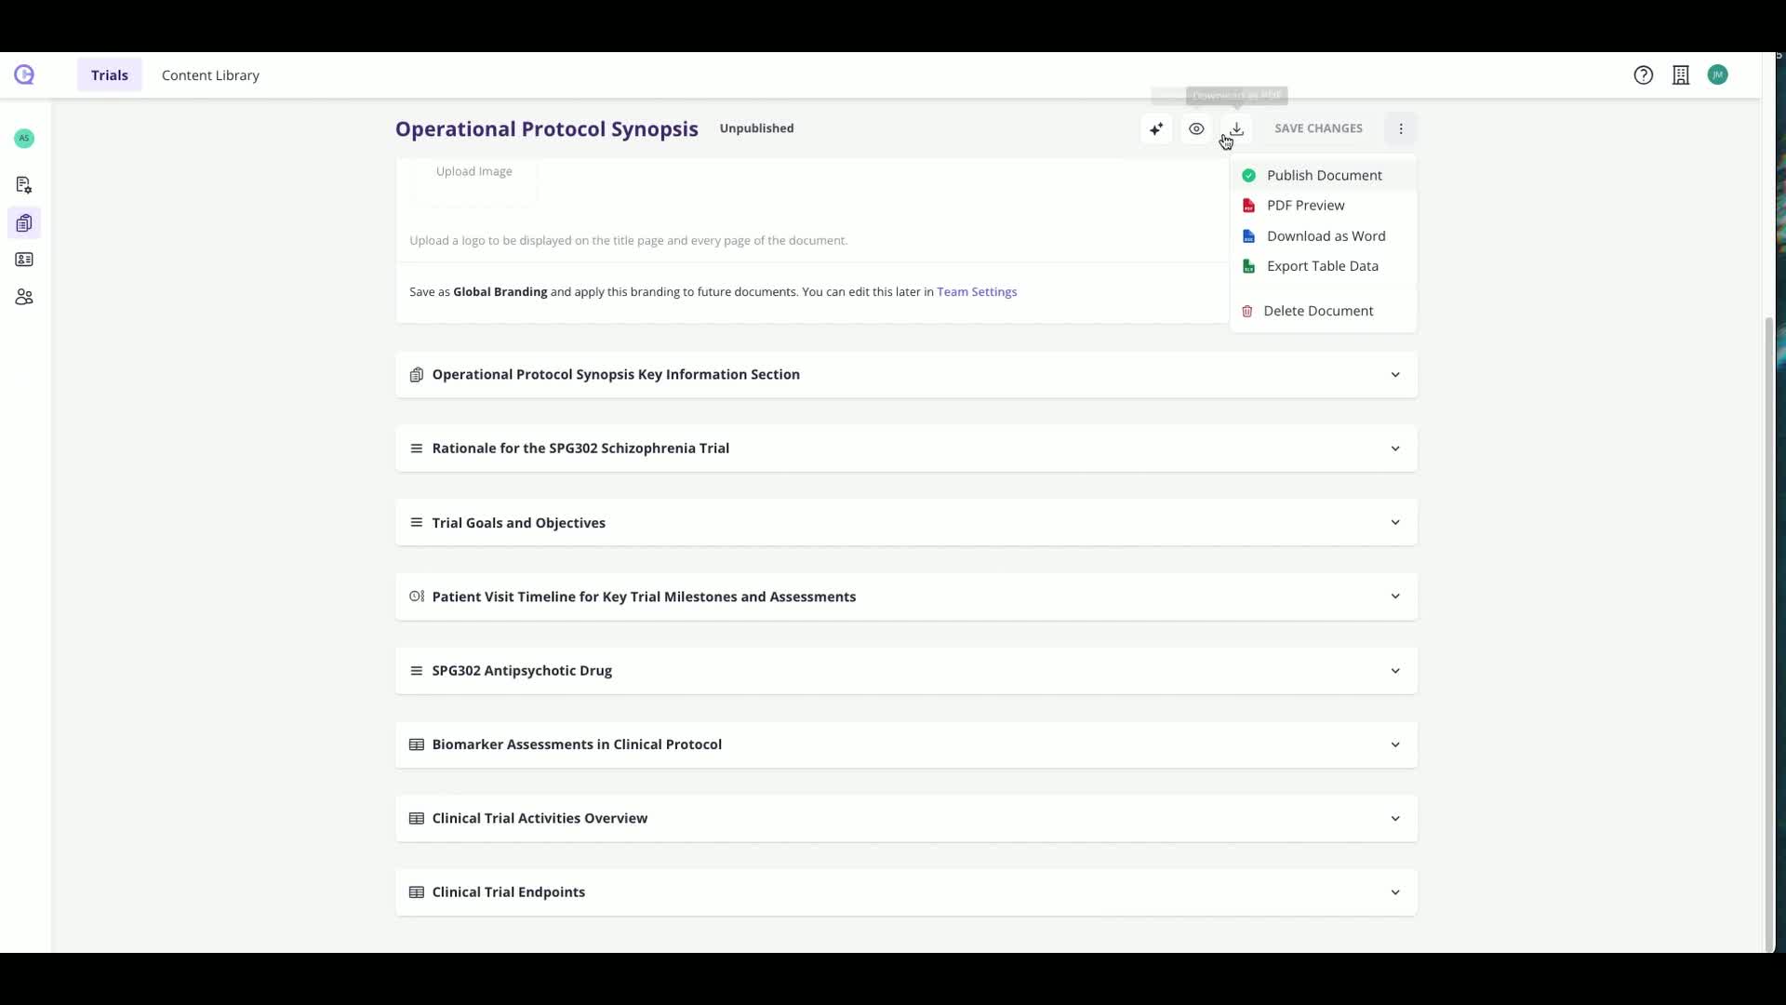This screenshot has width=1786, height=1005.
Task: Select Export Table Data option
Action: coord(1322,266)
